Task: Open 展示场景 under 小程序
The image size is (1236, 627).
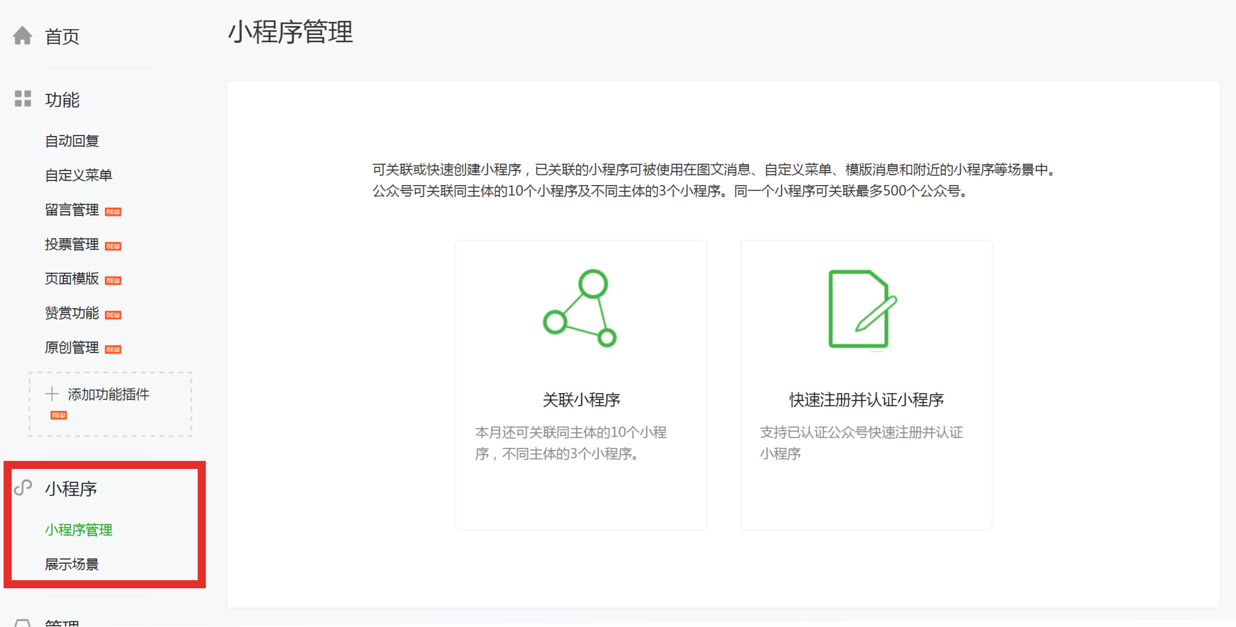Action: [72, 564]
